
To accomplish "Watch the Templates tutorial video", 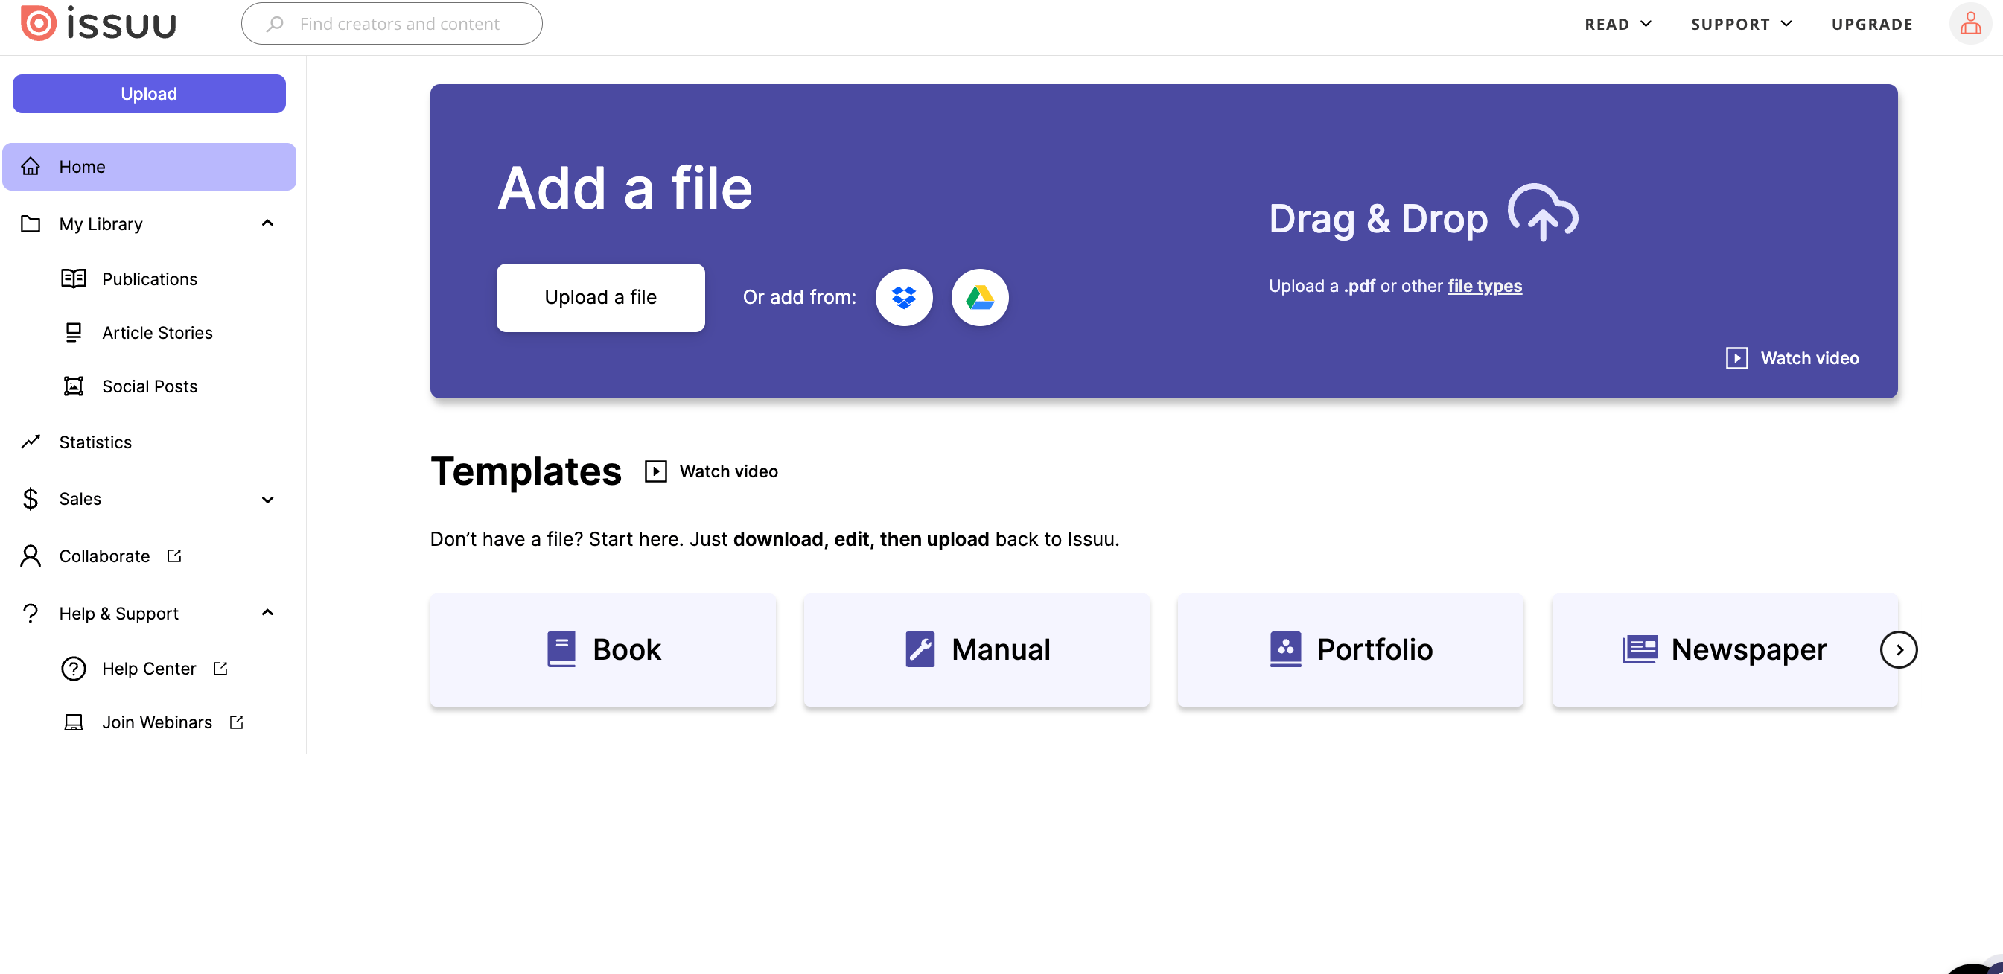I will (710, 471).
